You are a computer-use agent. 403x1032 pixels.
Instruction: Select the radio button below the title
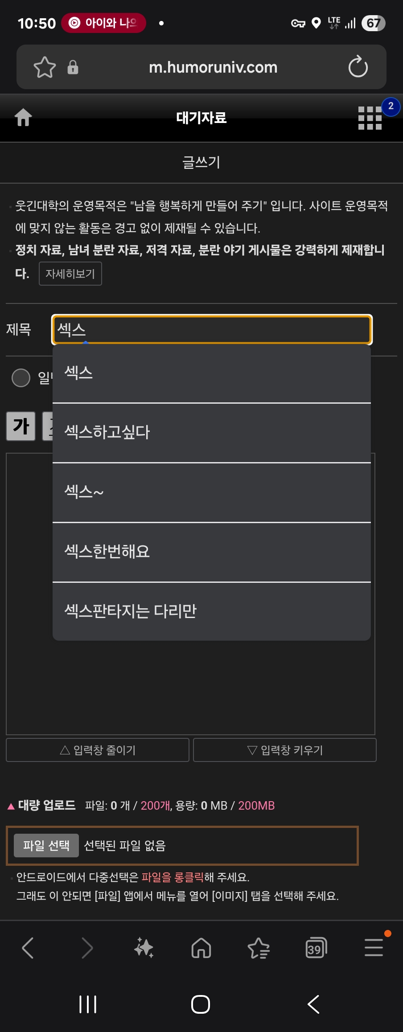point(21,378)
